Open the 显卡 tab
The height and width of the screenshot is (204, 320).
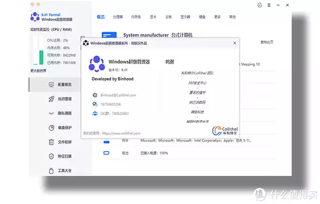pos(153,17)
